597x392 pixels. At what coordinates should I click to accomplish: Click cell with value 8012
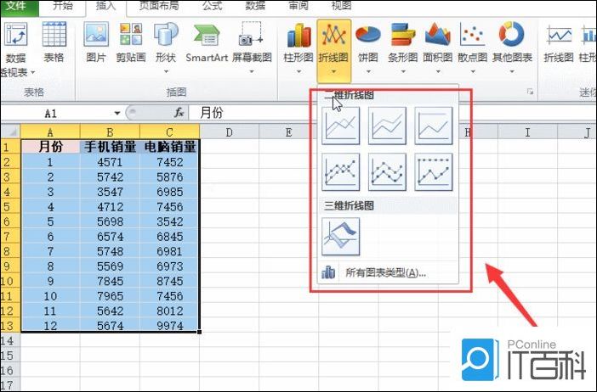point(170,311)
